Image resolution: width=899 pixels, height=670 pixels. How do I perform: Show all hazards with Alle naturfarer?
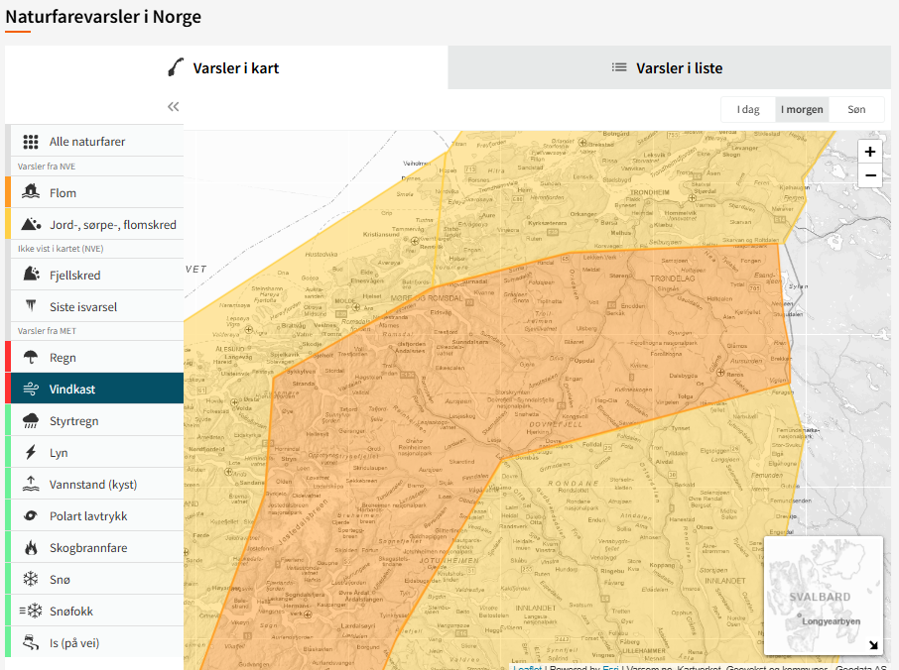pos(87,142)
